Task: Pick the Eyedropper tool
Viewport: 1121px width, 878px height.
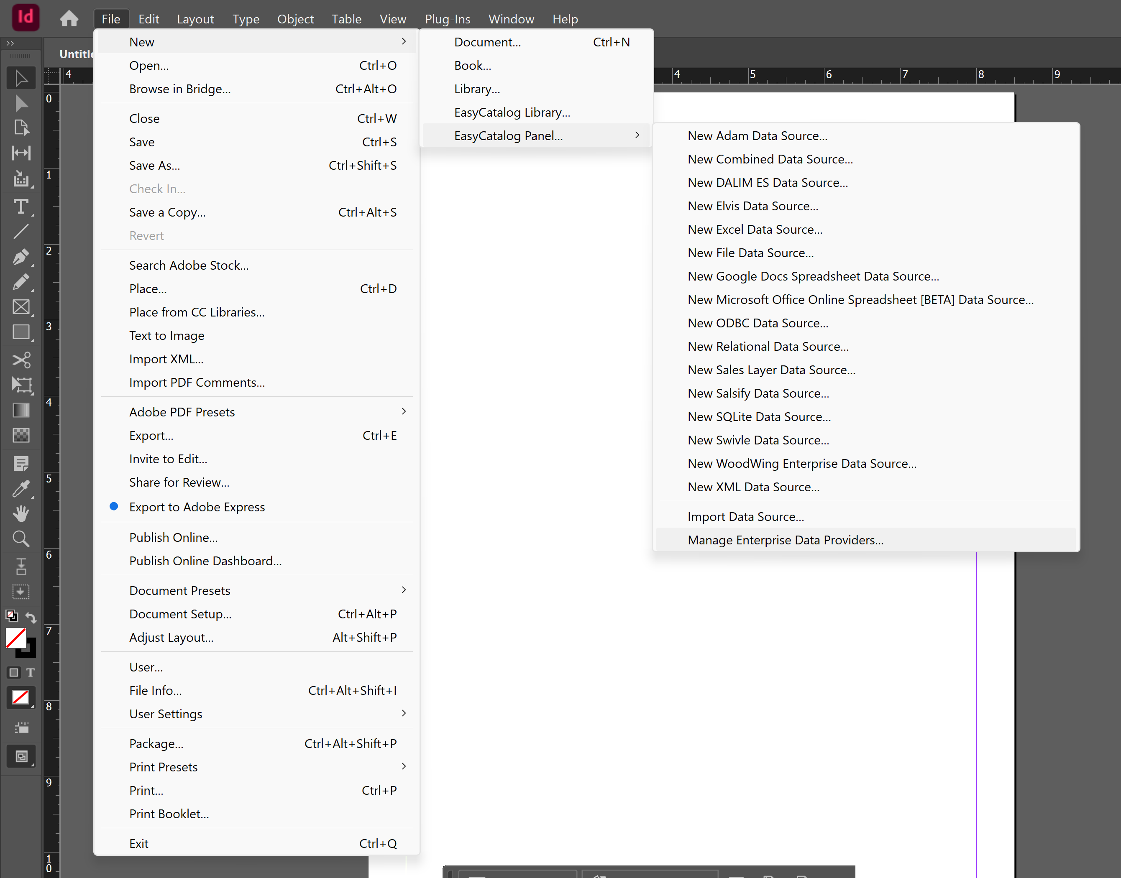Action: (x=21, y=488)
